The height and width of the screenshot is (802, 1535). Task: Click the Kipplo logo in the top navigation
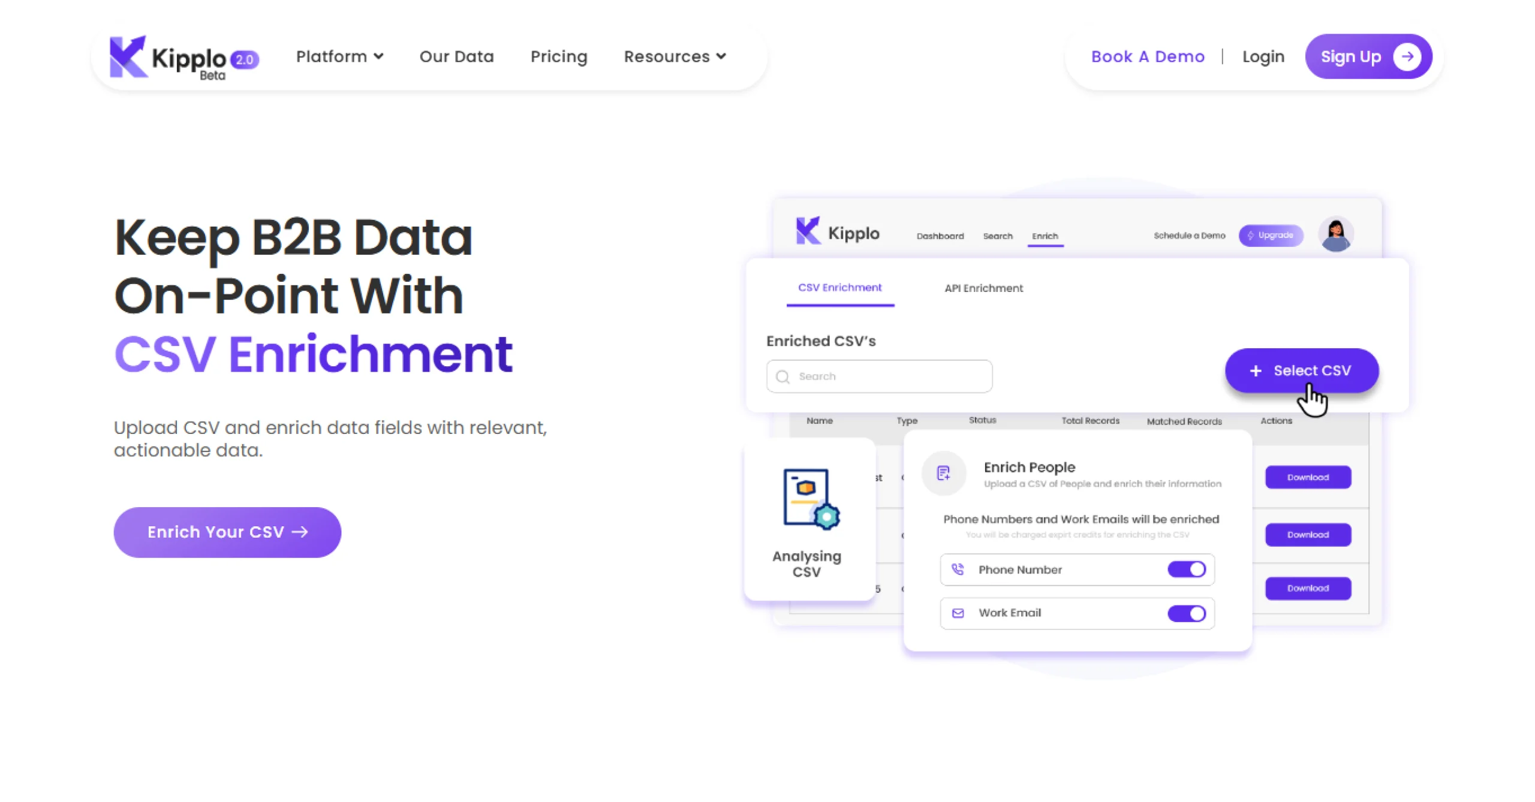pos(180,57)
